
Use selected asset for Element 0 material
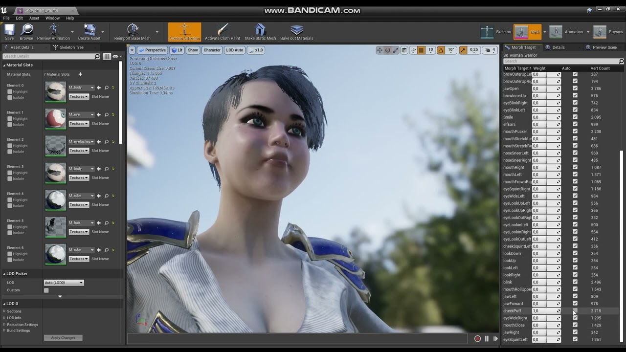pyautogui.click(x=99, y=88)
